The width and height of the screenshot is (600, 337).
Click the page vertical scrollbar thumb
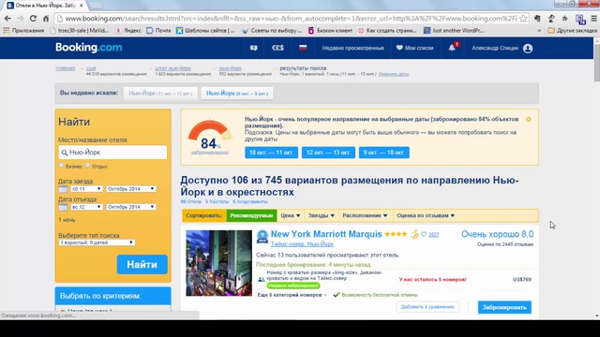pos(596,63)
